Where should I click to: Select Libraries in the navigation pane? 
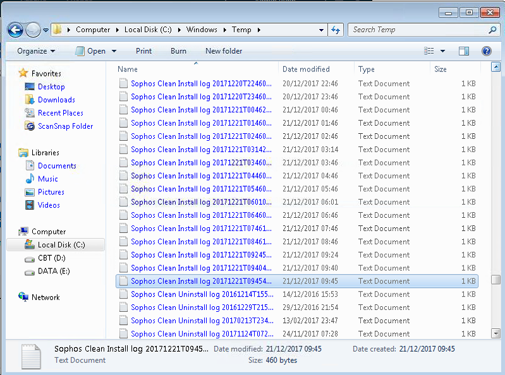(x=45, y=152)
